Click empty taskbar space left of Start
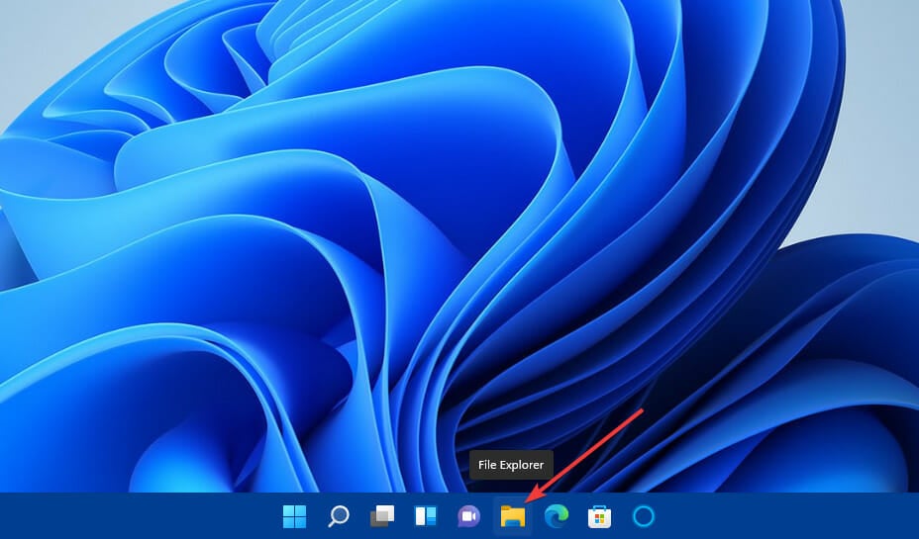The image size is (919, 539). point(129,516)
